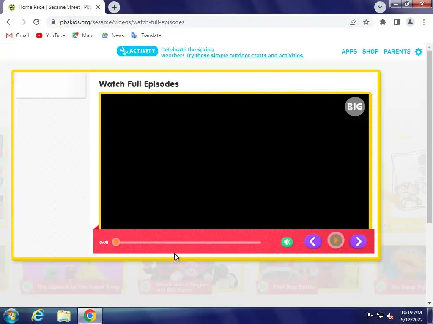
Task: Bookmark this page with the star
Action: [366, 22]
